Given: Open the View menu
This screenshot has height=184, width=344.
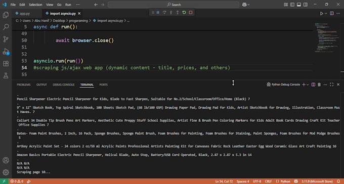Looking at the screenshot, I should [50, 5].
